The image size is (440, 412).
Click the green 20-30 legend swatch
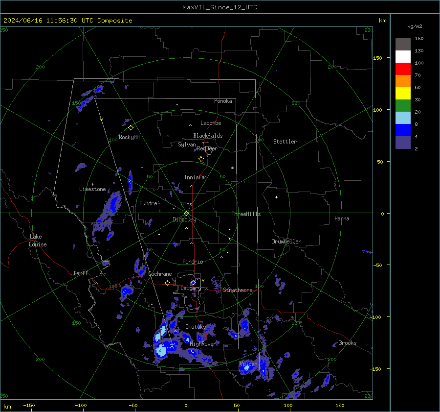click(403, 105)
